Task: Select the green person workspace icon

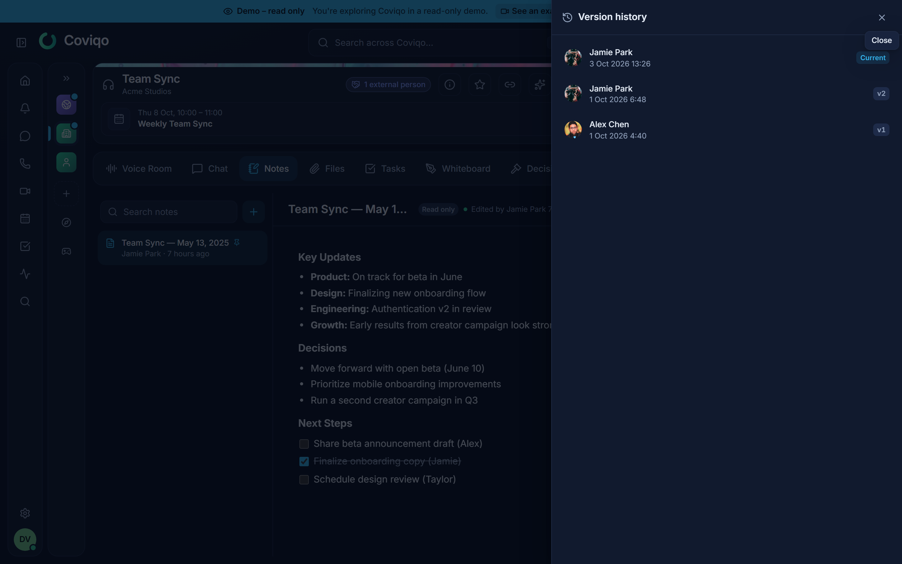Action: coord(66,162)
